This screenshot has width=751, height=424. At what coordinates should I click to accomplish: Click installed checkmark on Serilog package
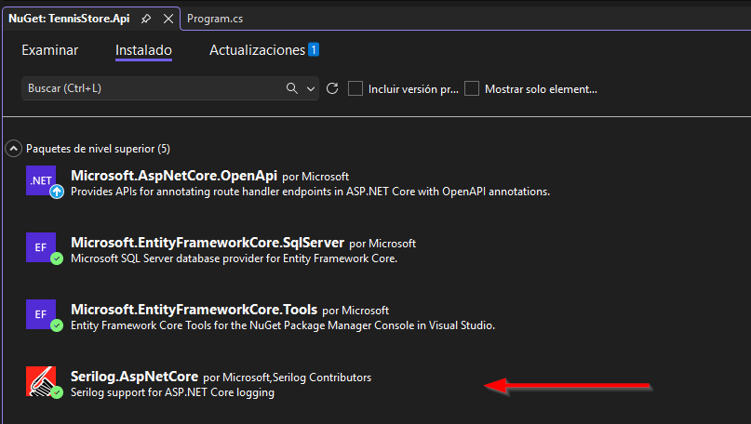click(57, 393)
